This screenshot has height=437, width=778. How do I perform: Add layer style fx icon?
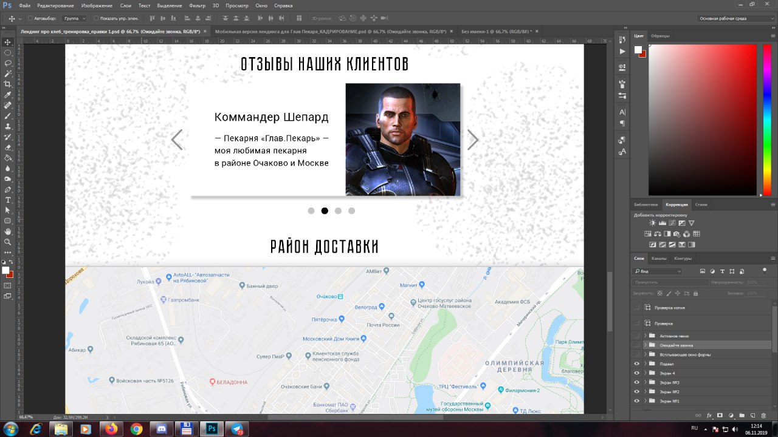709,416
